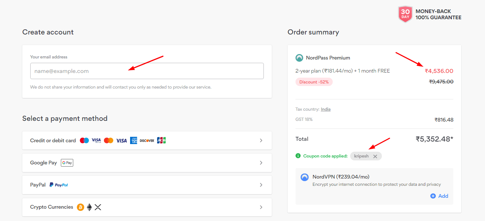Click the green coupon info icon
This screenshot has width=485, height=221.
[298, 156]
